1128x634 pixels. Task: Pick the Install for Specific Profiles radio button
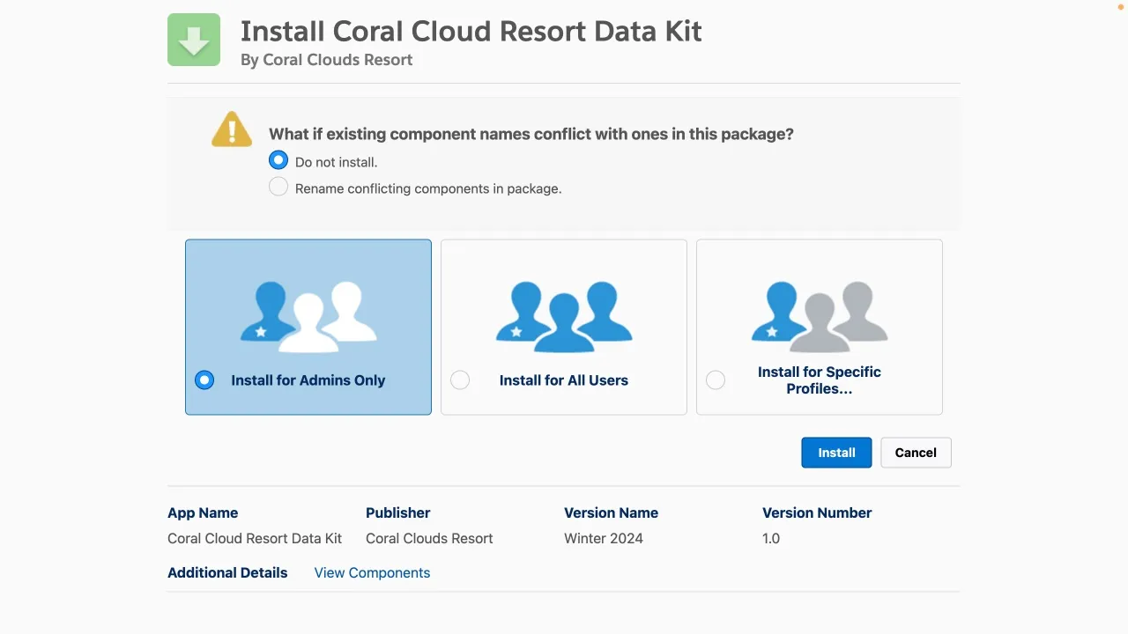tap(716, 380)
